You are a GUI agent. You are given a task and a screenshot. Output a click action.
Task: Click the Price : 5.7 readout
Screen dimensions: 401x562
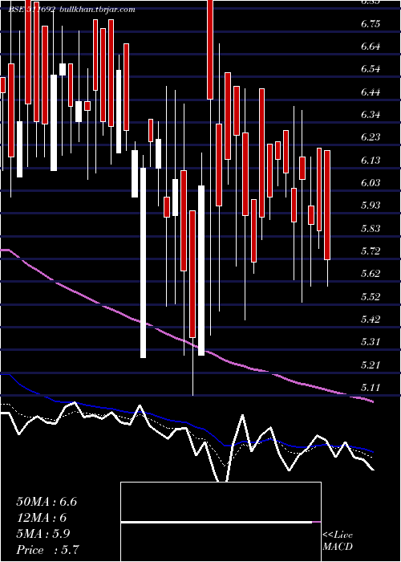click(x=47, y=549)
